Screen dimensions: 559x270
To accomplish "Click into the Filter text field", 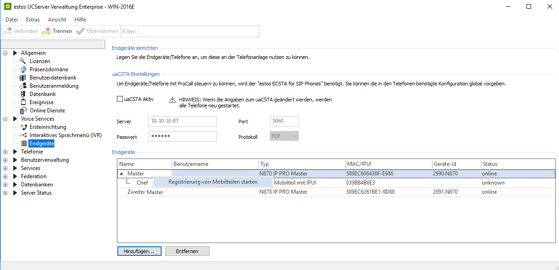I will [x=198, y=31].
